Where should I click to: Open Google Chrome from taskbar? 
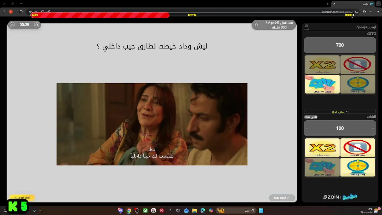129,211
